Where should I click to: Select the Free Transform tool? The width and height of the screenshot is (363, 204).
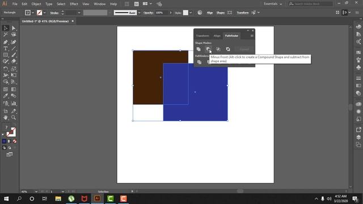click(x=14, y=75)
